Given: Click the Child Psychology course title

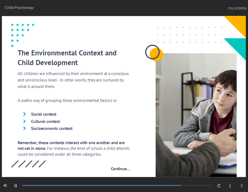Looking at the screenshot, I should (x=19, y=8).
